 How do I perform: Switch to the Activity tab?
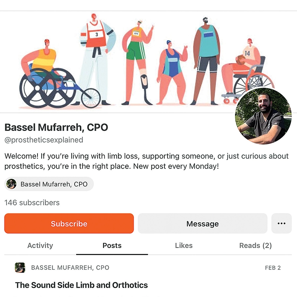click(x=40, y=245)
